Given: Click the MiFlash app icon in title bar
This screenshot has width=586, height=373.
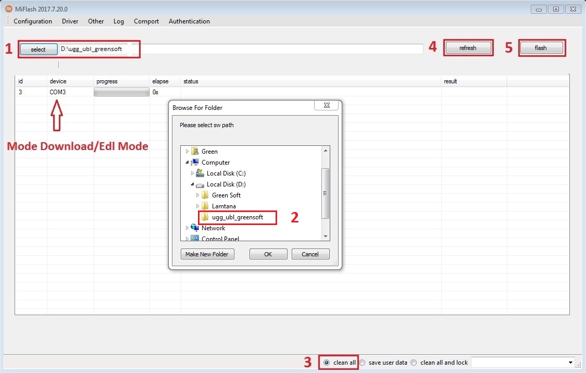Looking at the screenshot, I should (9, 9).
